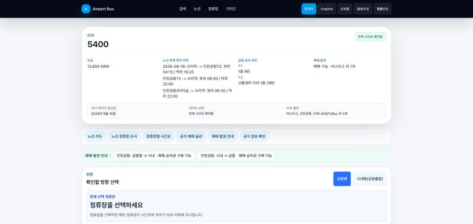Click the 예매 가능 · 버스타고 외 1개 text
473x224 pixels.
pos(334,67)
